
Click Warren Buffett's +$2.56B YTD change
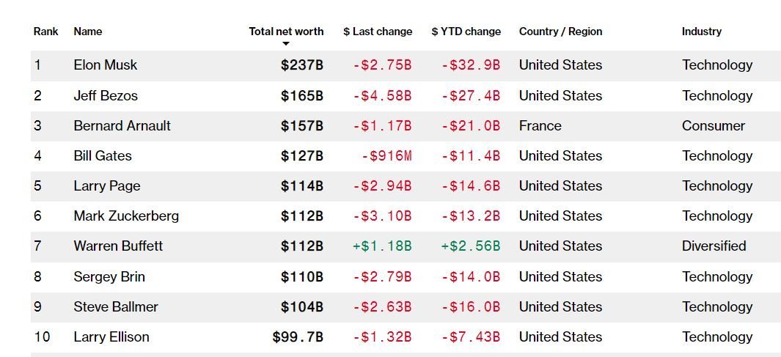[470, 246]
